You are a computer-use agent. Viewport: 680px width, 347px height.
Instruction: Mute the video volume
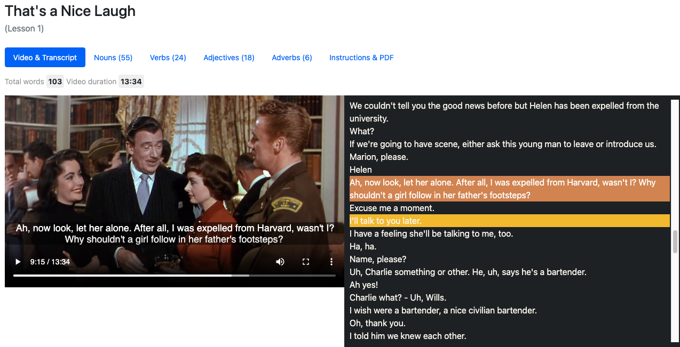point(280,262)
